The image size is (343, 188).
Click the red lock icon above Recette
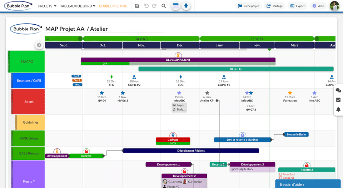coord(86,152)
